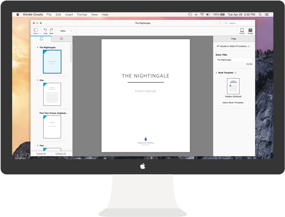This screenshot has width=285, height=217.
Task: Open Spotlight search icon
Action: pos(260,14)
